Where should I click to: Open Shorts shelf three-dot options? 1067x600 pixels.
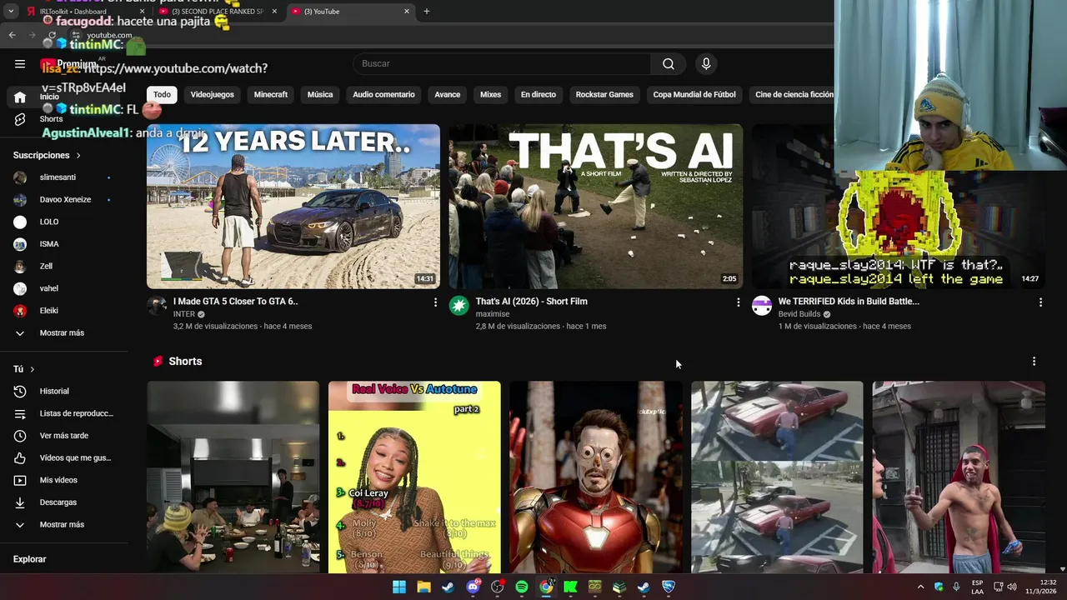tap(1034, 362)
